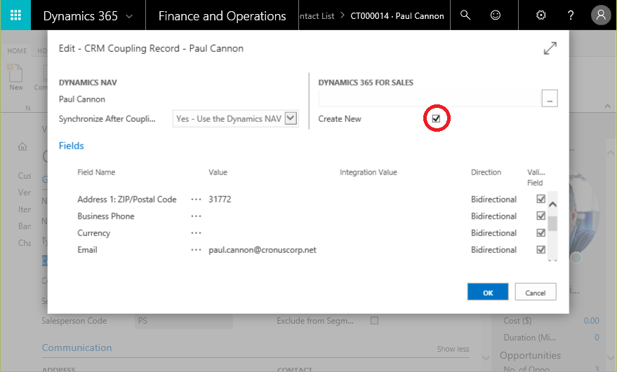Click the Integration Value column header
The image size is (617, 372).
(x=369, y=172)
